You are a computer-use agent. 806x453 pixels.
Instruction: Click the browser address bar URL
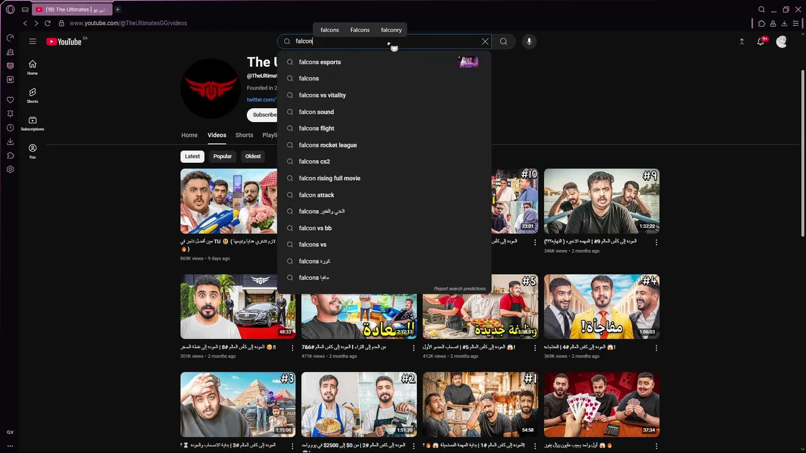[128, 23]
